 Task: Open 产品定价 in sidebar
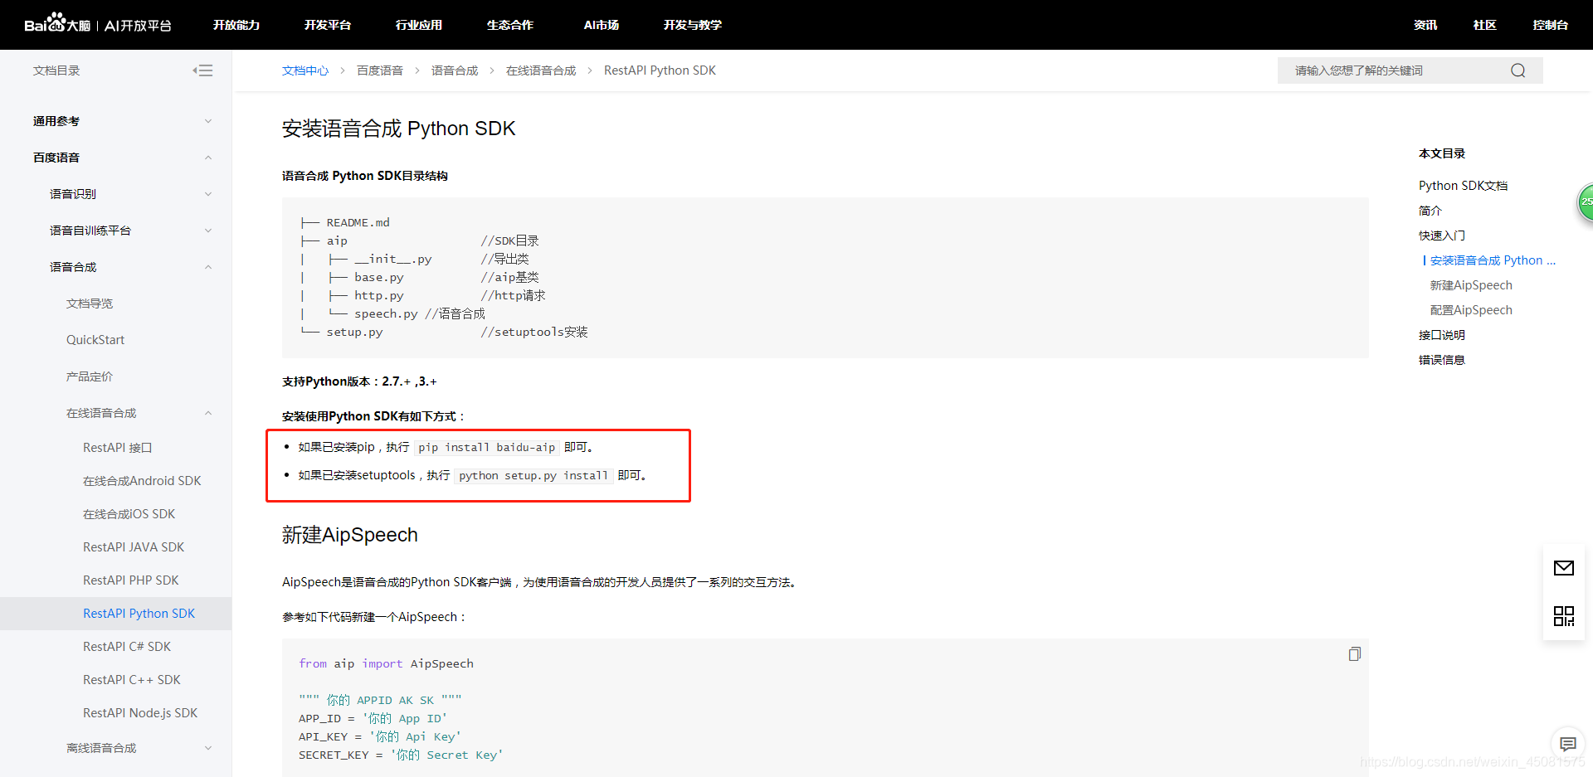90,376
